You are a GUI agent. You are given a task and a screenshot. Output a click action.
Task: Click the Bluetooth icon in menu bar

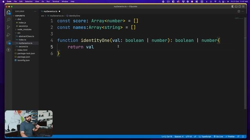[207, 2]
